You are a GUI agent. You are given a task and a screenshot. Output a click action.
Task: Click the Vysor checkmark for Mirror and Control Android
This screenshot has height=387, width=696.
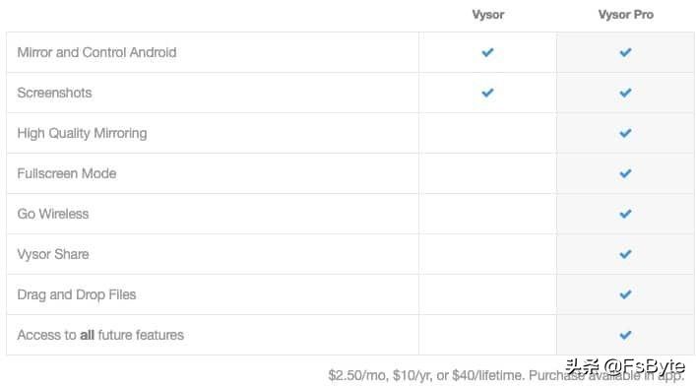pos(487,52)
